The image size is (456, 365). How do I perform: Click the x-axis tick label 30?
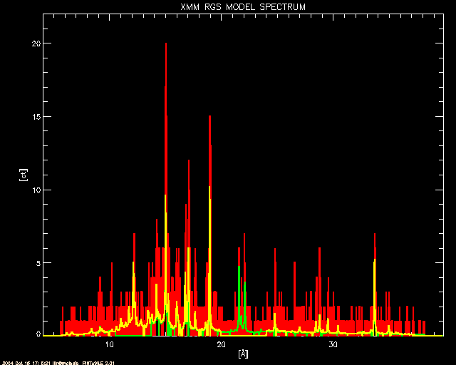pos(333,344)
